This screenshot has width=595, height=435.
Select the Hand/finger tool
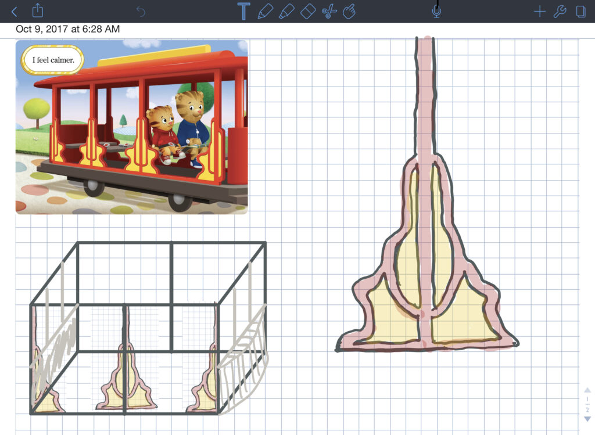349,11
